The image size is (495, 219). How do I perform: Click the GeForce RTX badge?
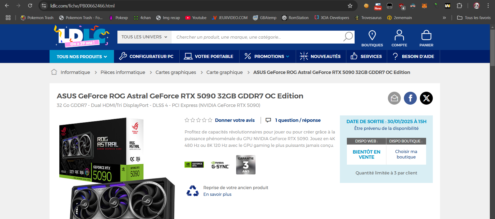click(194, 164)
